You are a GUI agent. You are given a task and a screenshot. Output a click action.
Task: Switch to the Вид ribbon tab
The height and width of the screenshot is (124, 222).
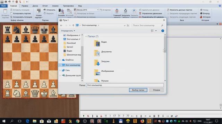pos(80,6)
